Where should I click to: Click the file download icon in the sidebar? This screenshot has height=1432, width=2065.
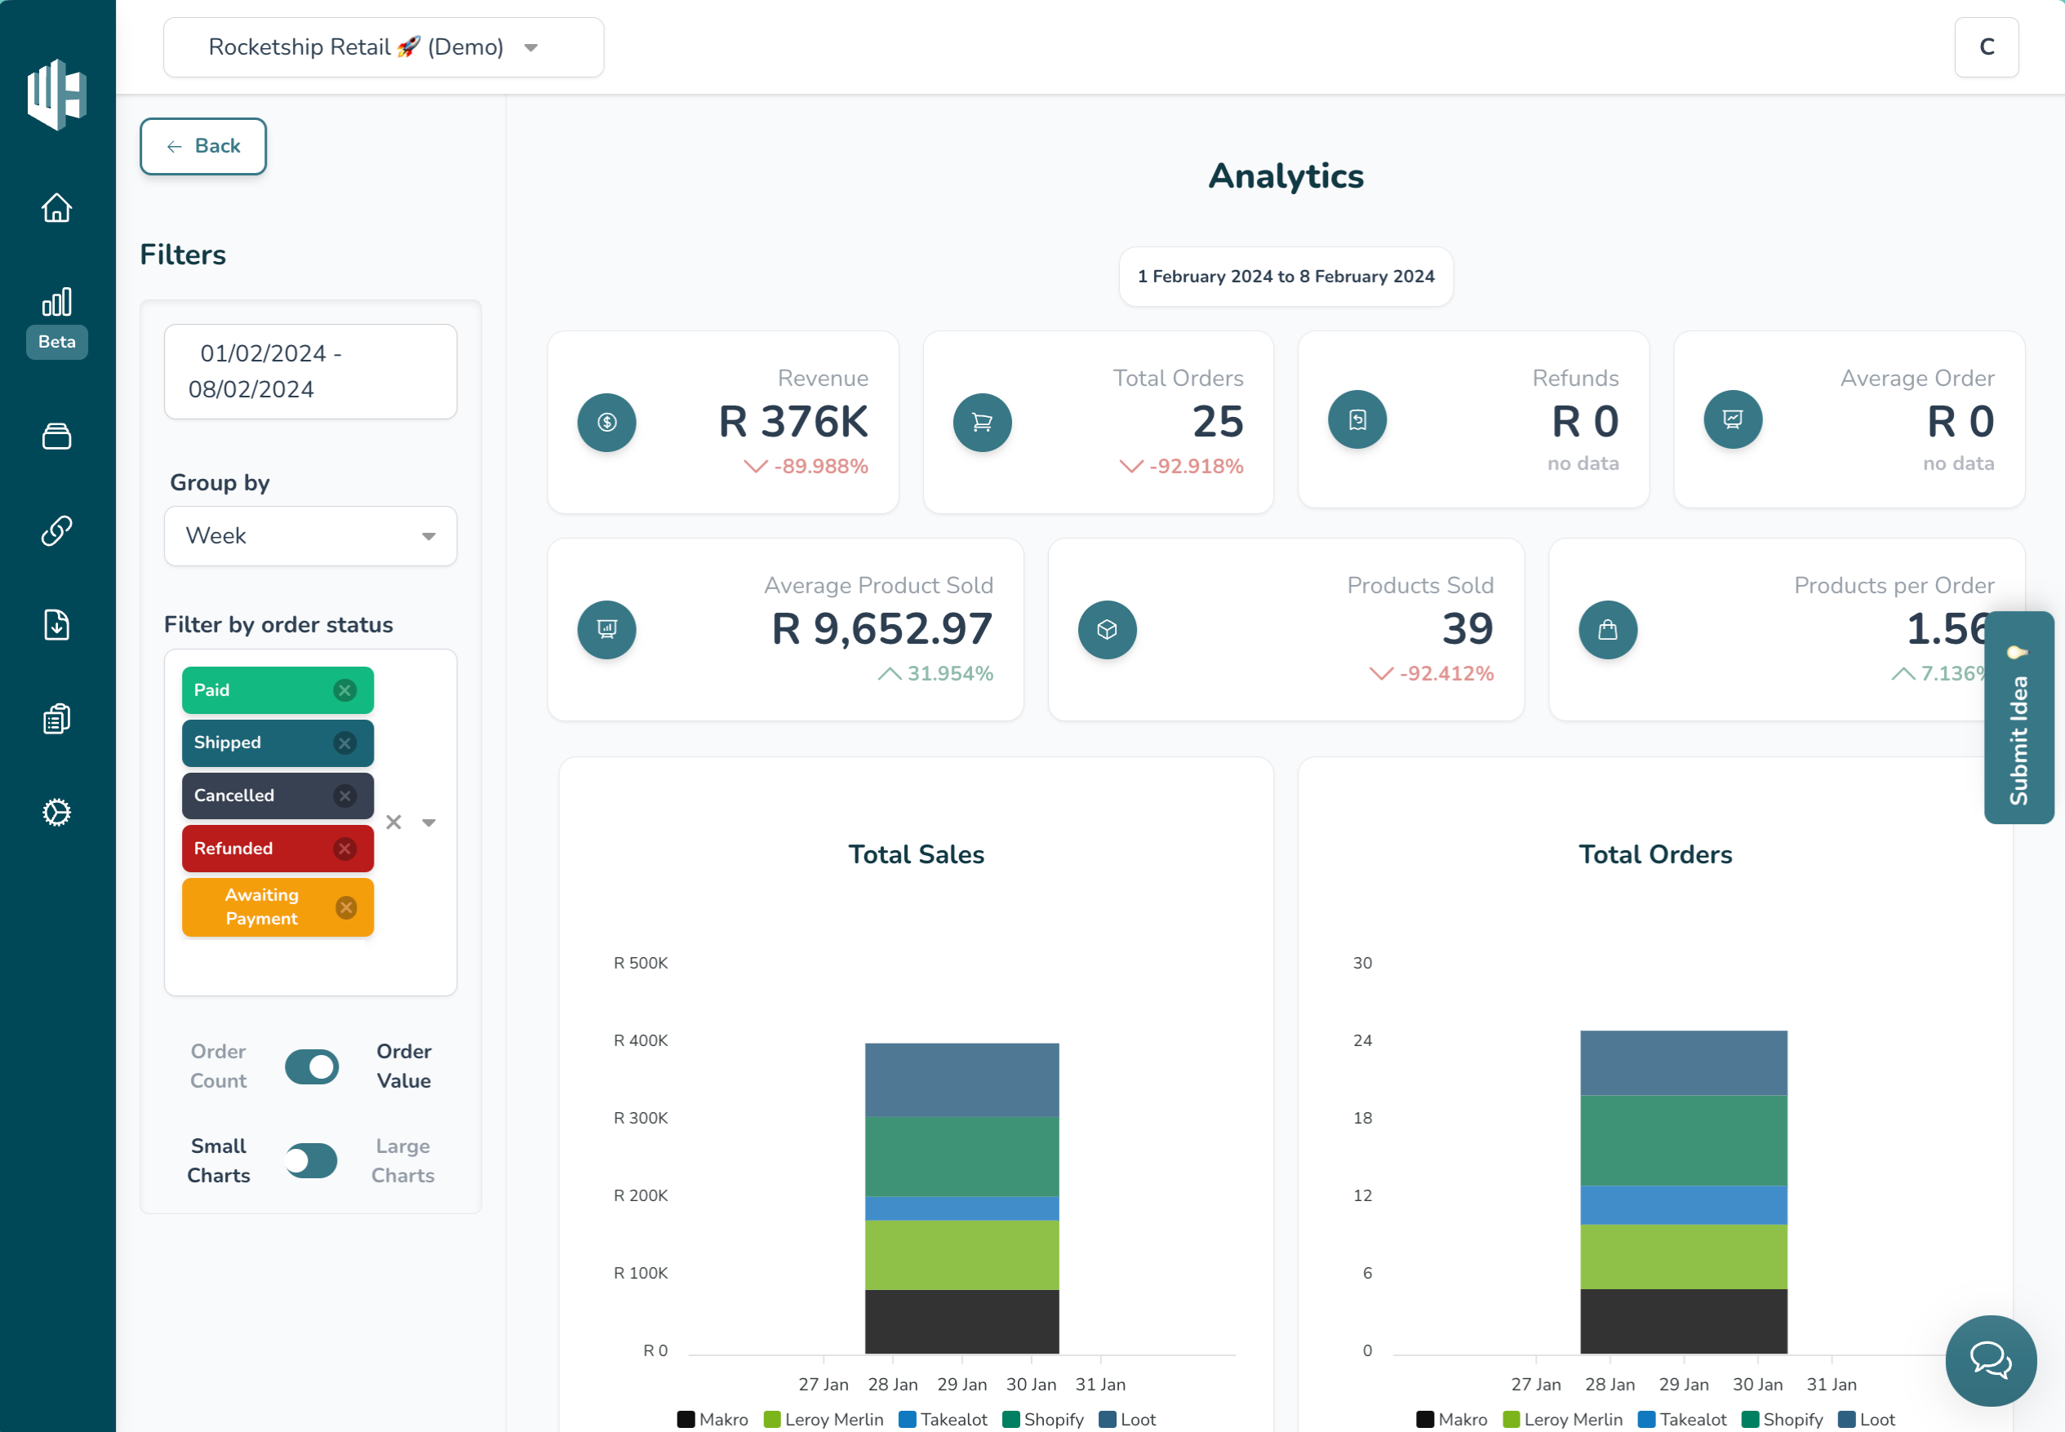[56, 624]
